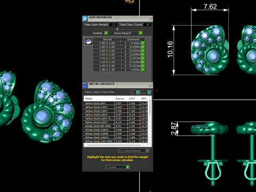This screenshot has width=256, height=192.
Task: Click the 2.87 thickness dimension label
Action: (x=174, y=129)
